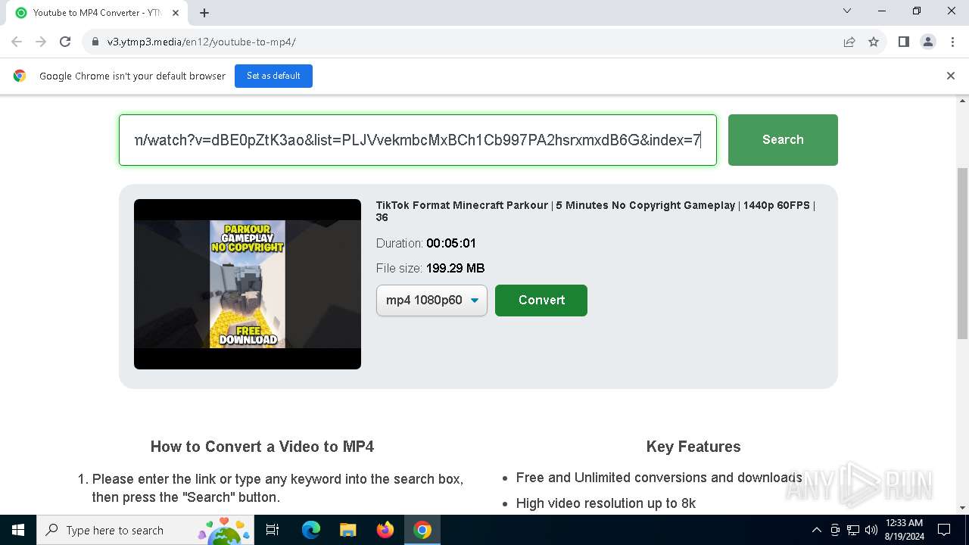
Task: Launch Firefox from the taskbar
Action: 385,530
